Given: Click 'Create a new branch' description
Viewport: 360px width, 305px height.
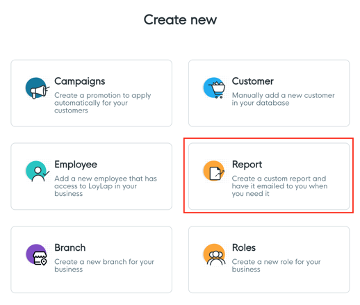Looking at the screenshot, I should pos(104,265).
